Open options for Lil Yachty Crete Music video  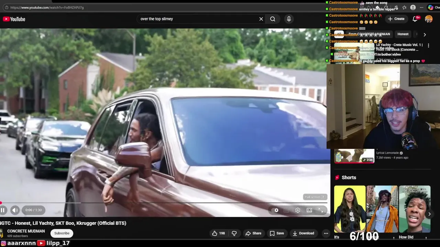tap(428, 45)
